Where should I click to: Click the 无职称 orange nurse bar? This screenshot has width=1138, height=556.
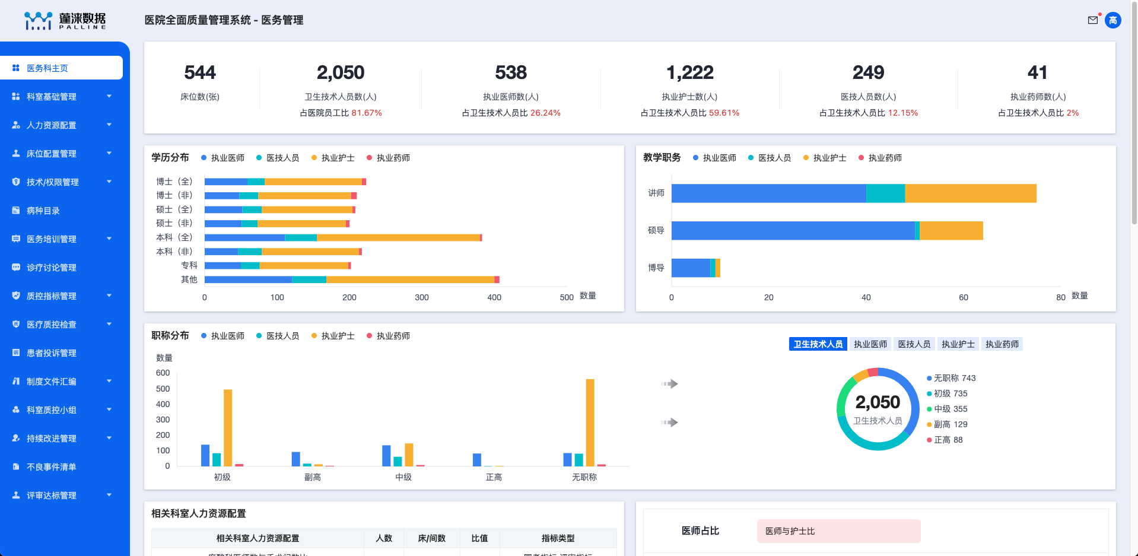tap(590, 422)
